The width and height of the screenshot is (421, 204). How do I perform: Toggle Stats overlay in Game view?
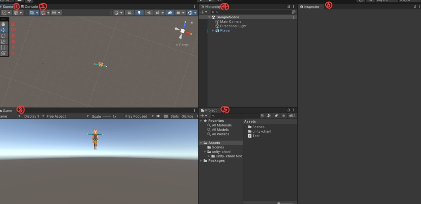pos(175,116)
